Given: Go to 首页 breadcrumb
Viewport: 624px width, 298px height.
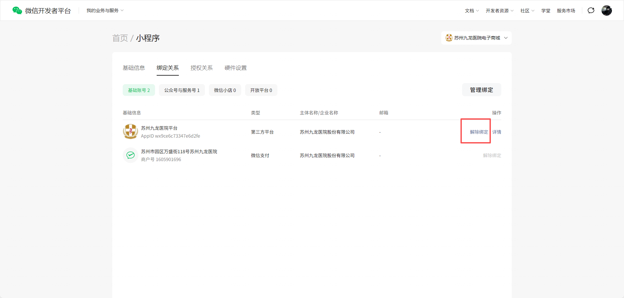Looking at the screenshot, I should 120,38.
